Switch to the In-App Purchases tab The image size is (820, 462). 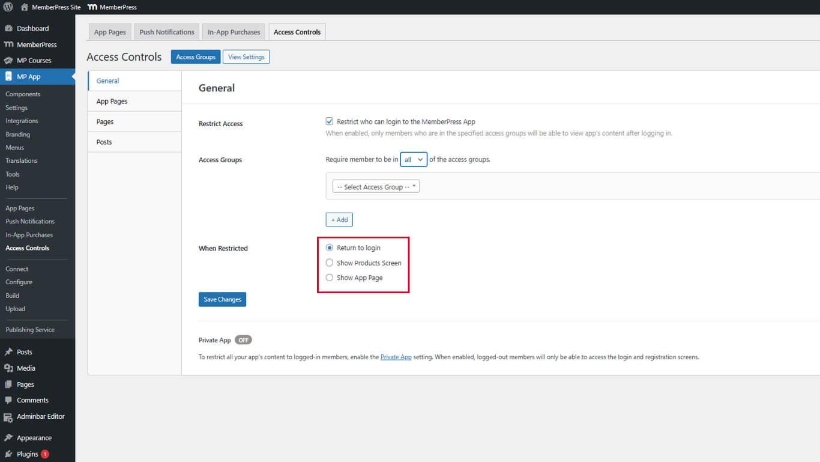coord(234,32)
